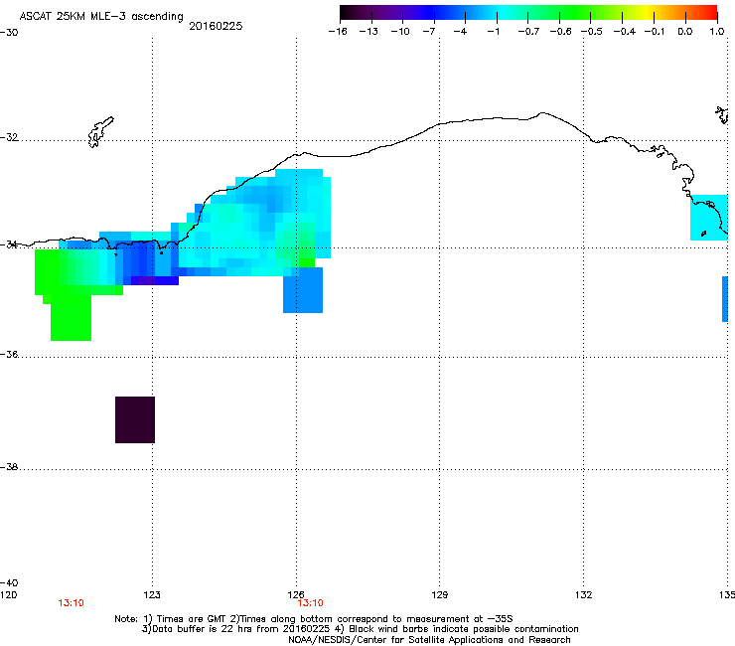Click the -4 color scale label
This screenshot has height=646, width=735.
pos(460,32)
